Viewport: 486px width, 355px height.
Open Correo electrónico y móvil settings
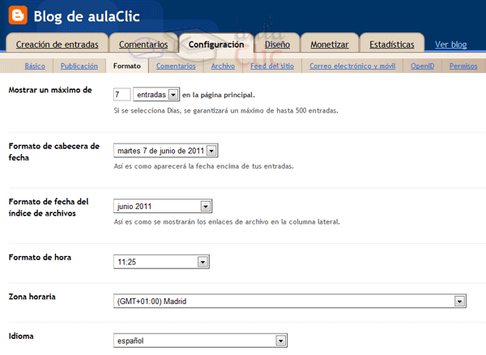click(x=355, y=66)
